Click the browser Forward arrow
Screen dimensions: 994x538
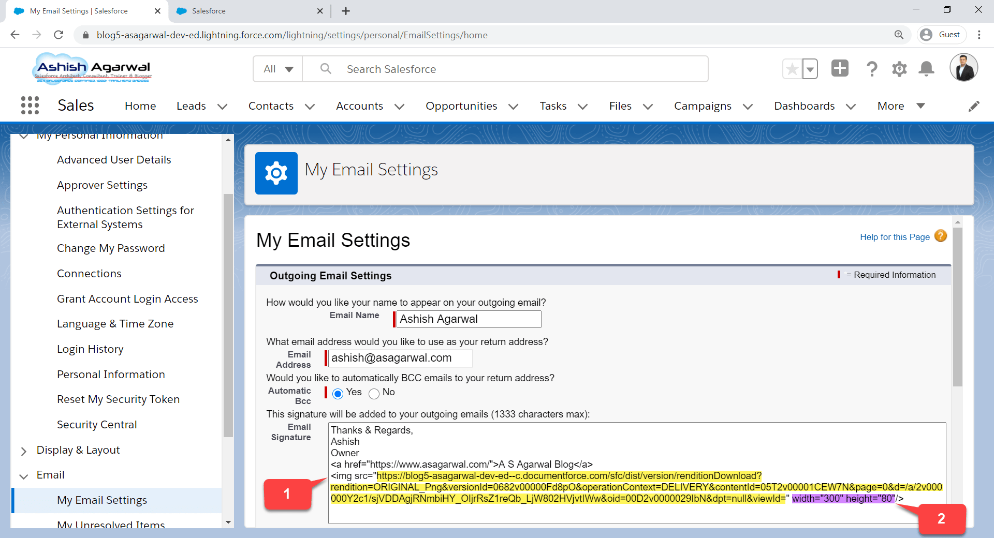click(x=37, y=35)
